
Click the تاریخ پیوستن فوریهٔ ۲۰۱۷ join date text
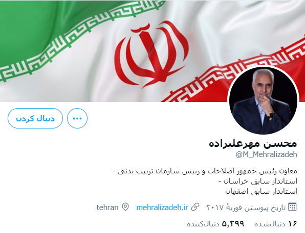[x=246, y=208]
